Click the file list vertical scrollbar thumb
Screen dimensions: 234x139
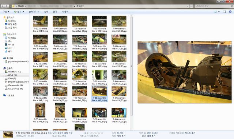(x=132, y=66)
